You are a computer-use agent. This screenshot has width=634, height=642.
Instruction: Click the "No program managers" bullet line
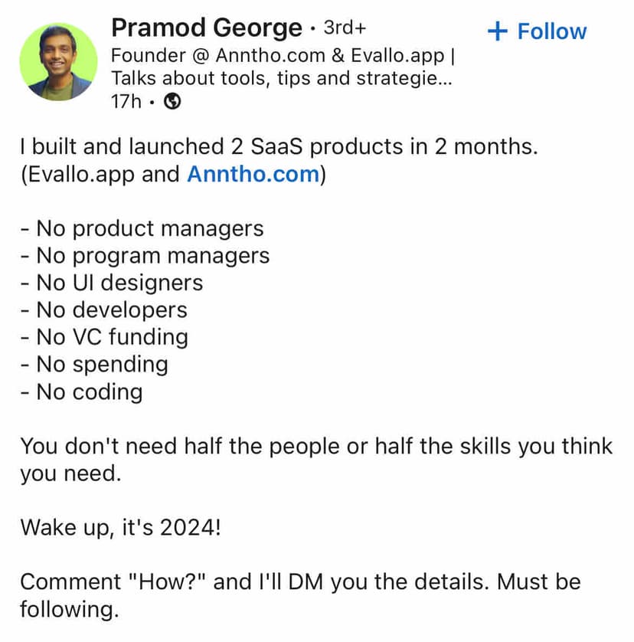(x=145, y=255)
